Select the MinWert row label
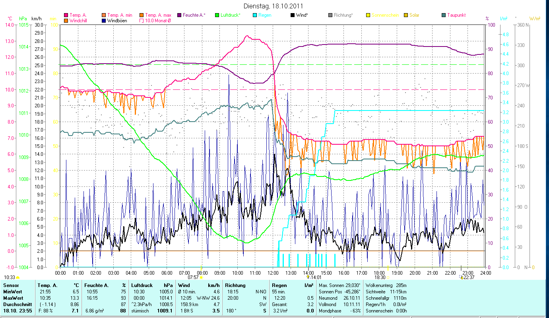The height and width of the screenshot is (318, 549). (x=12, y=292)
